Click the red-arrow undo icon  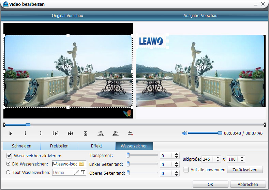click(130, 133)
